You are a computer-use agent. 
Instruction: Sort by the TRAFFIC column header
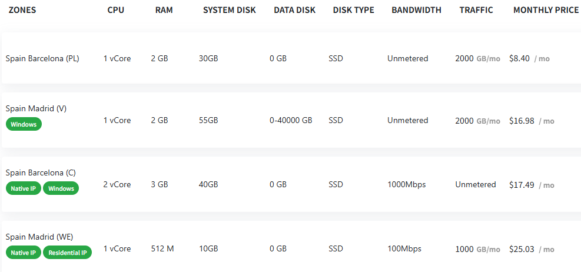476,11
